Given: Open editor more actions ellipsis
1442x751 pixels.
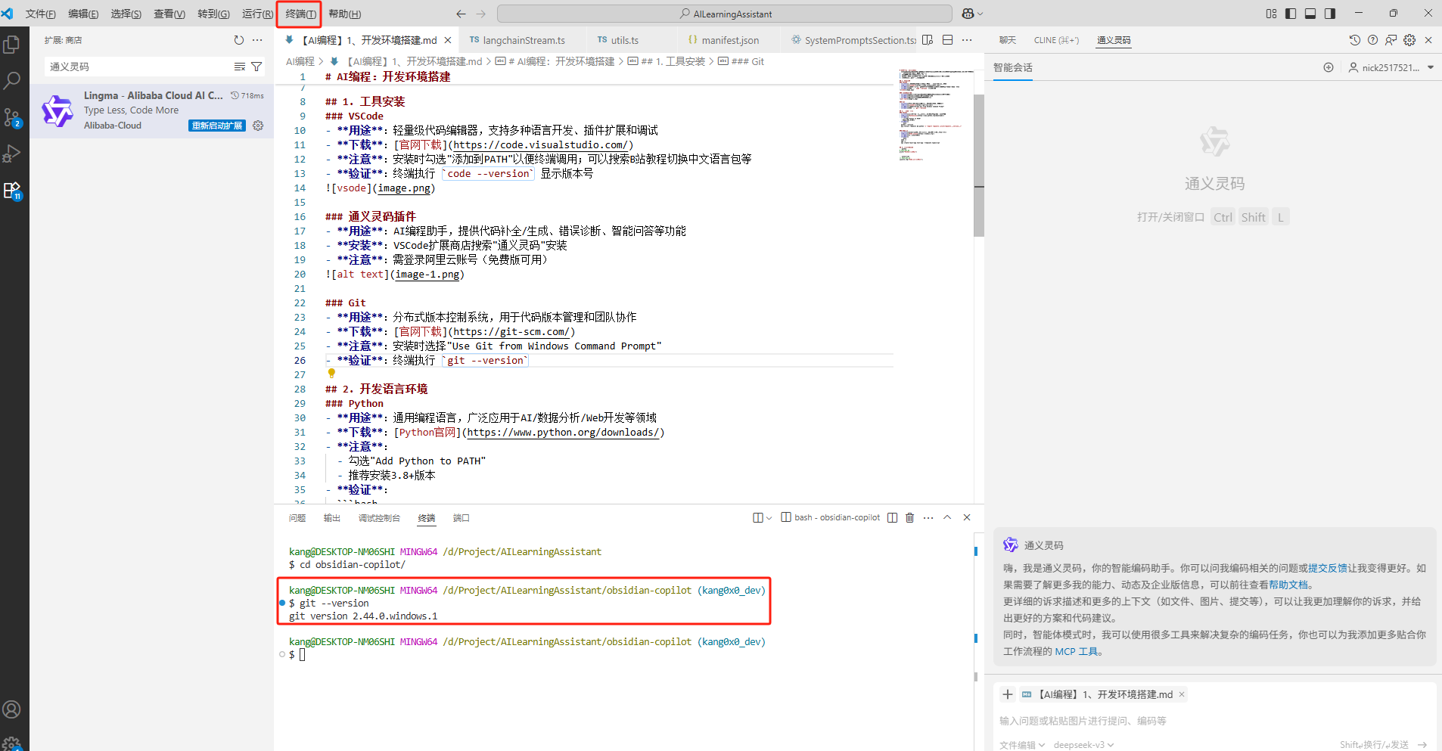Looking at the screenshot, I should [x=967, y=40].
